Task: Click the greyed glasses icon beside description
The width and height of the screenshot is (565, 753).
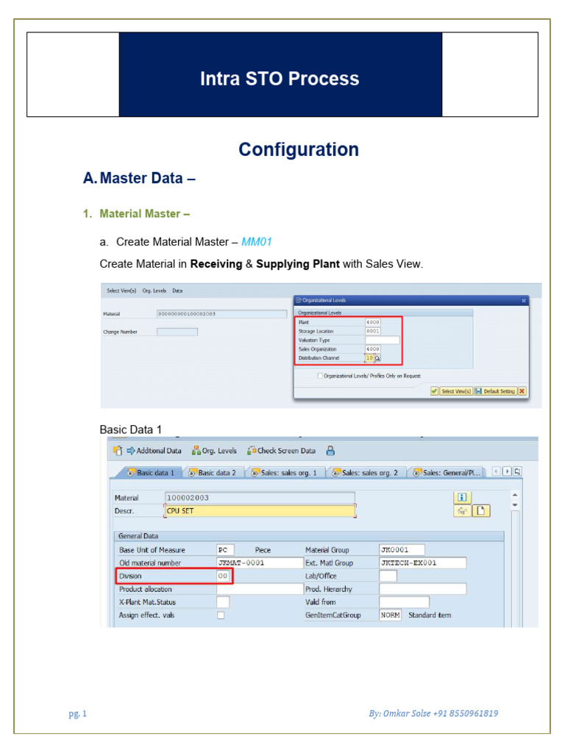Action: click(462, 511)
